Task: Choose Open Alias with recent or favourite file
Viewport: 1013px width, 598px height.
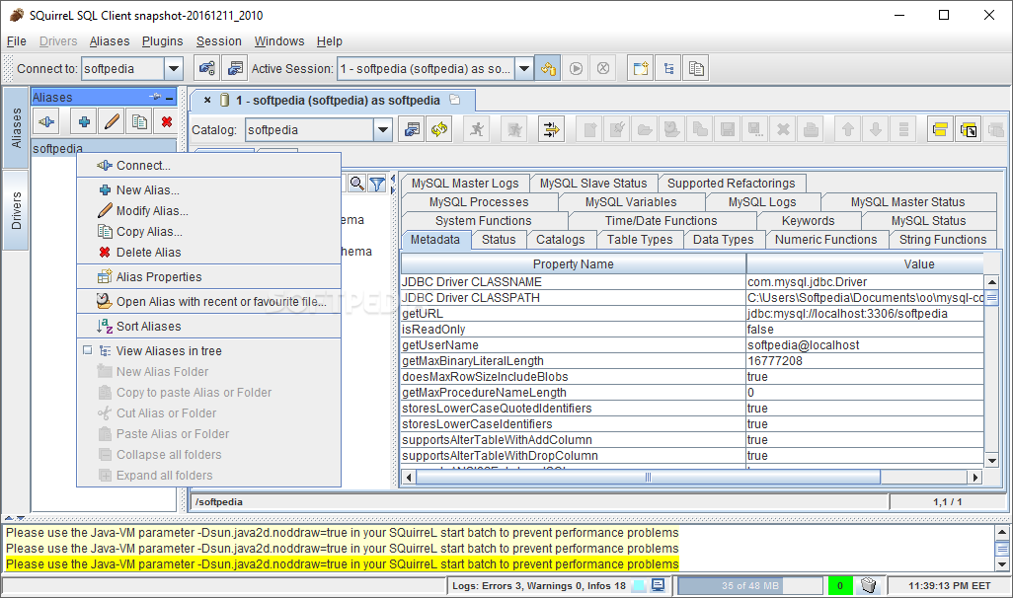Action: pyautogui.click(x=208, y=301)
